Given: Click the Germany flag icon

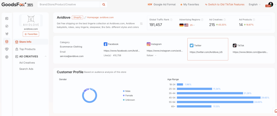Looking at the screenshot, I should [x=182, y=25].
